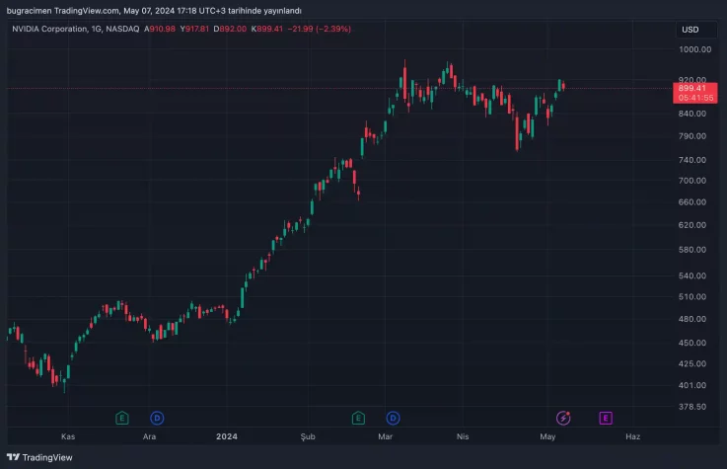Click the 2024 label on time axis
This screenshot has height=469, width=727.
pos(227,436)
